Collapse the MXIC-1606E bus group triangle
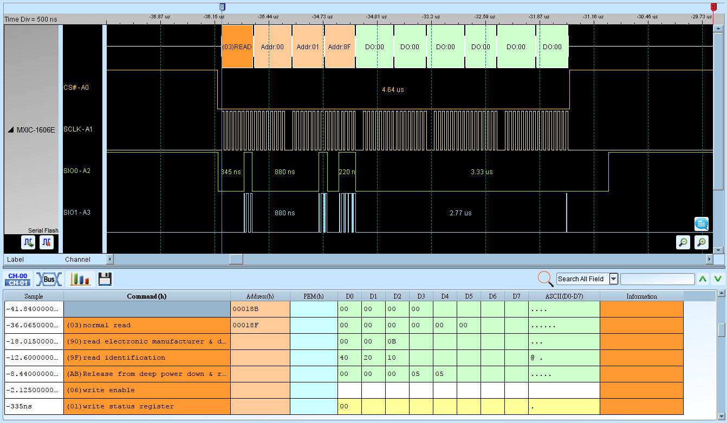The image size is (727, 423). coord(11,130)
